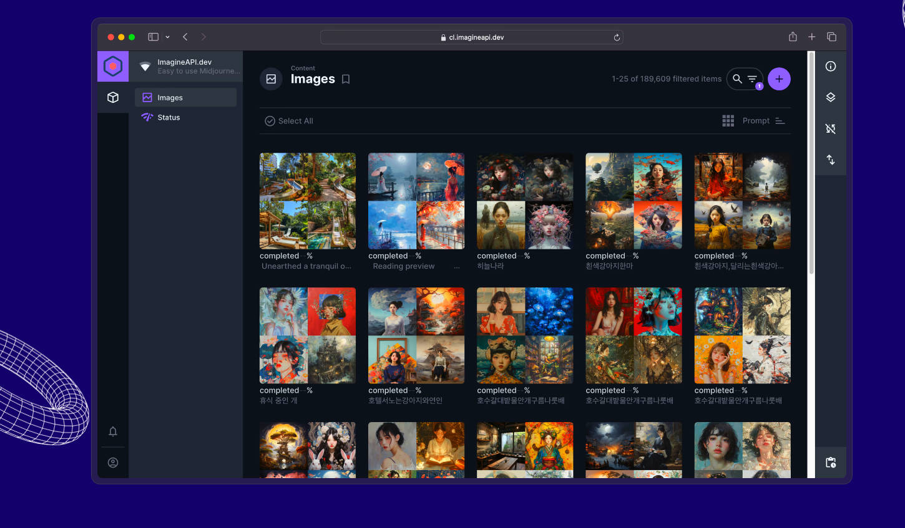
Task: Open the layout options panel
Action: click(830, 97)
